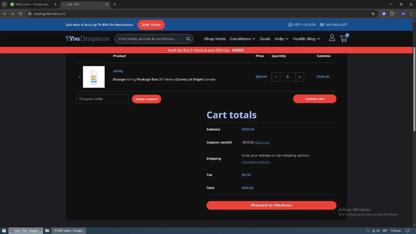Open Chrome profile avatar M

403,14
